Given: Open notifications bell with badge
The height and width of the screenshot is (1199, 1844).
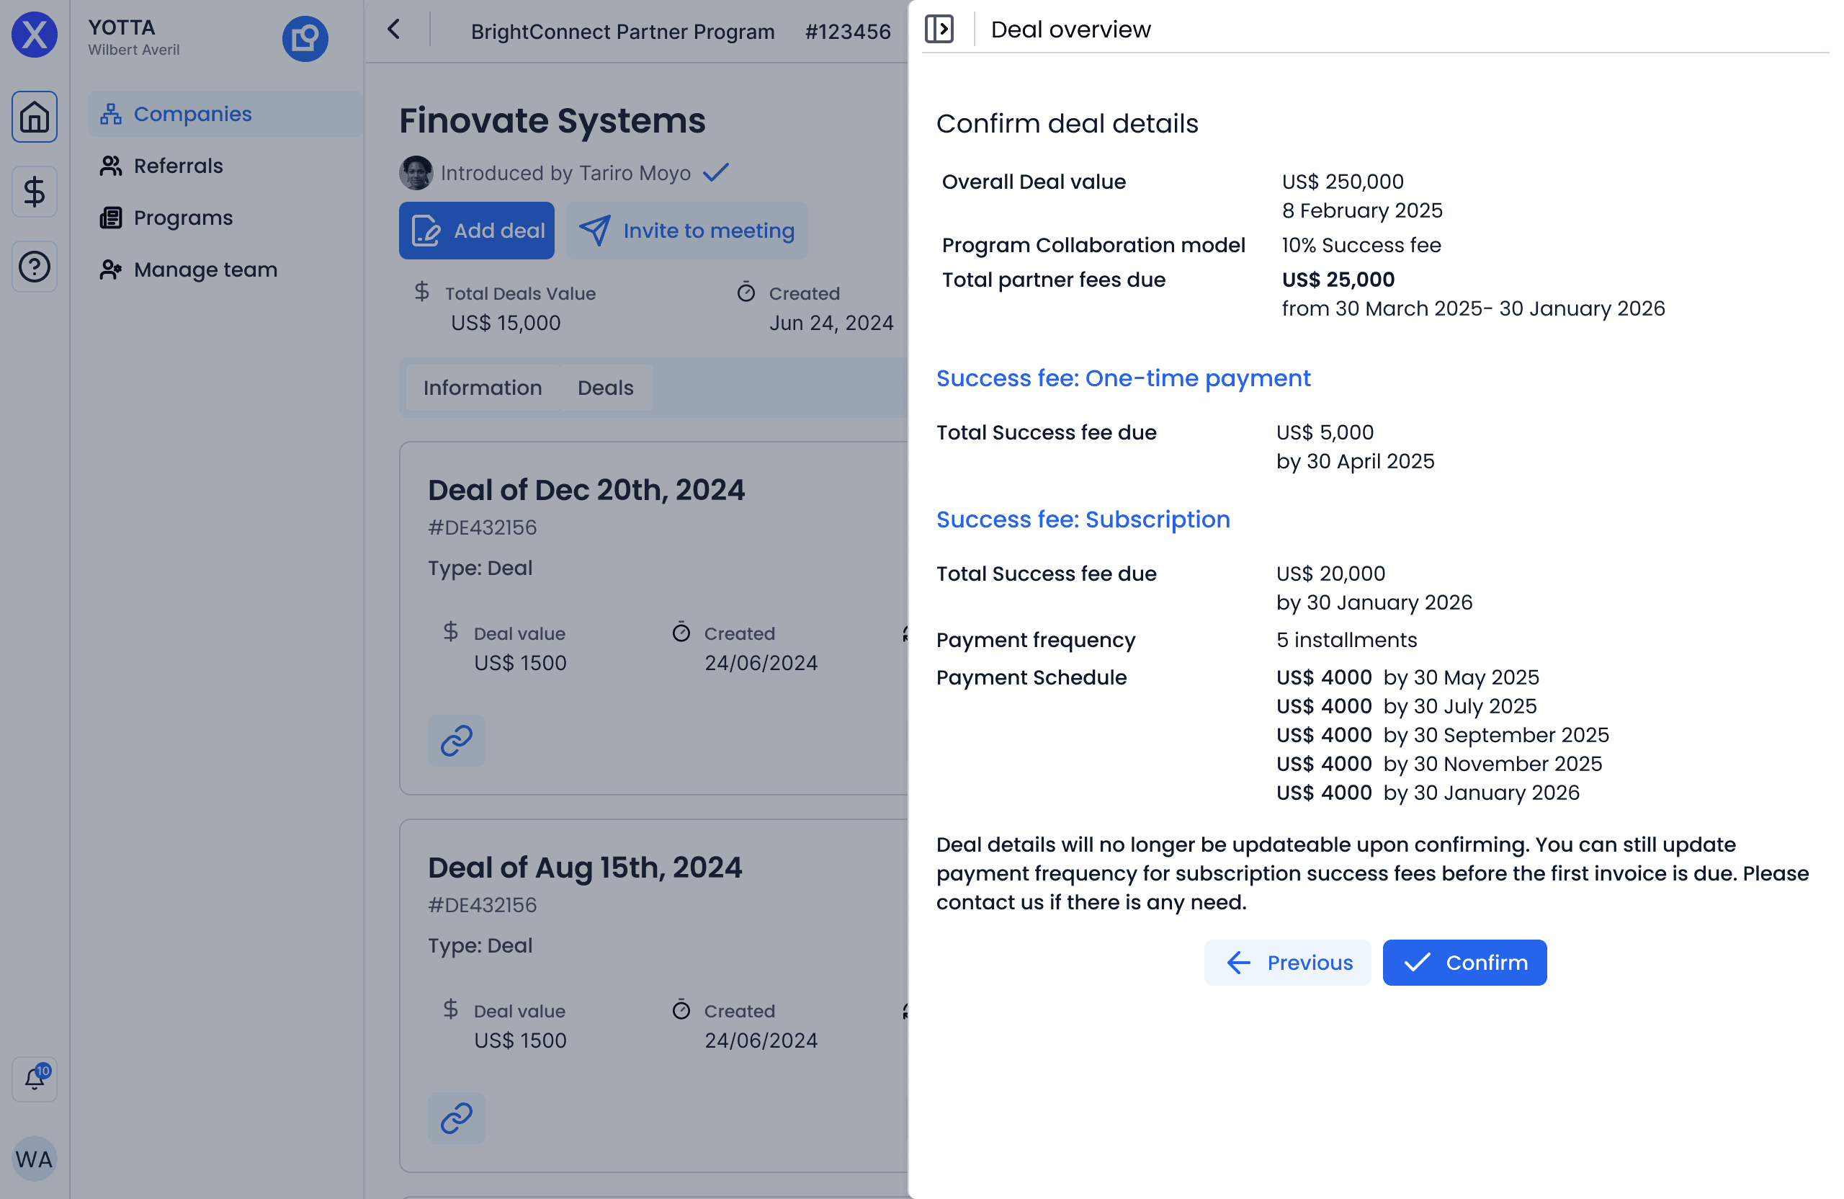Looking at the screenshot, I should [34, 1078].
